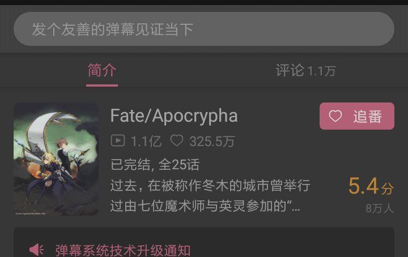The image size is (408, 257).
Task: Click the 325.5万 follower count number
Action: [x=212, y=142]
